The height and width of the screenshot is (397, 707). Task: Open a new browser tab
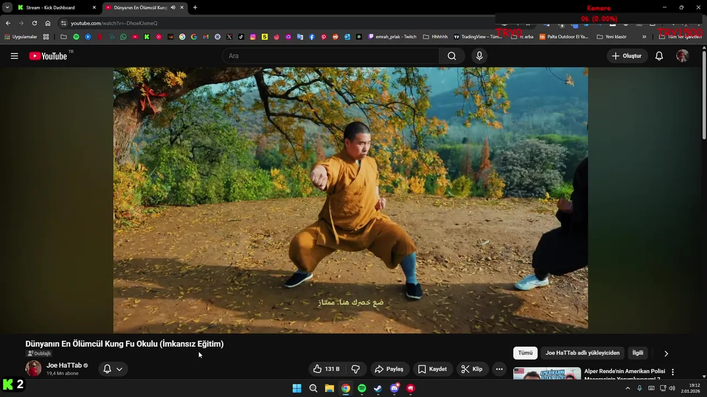pyautogui.click(x=195, y=8)
